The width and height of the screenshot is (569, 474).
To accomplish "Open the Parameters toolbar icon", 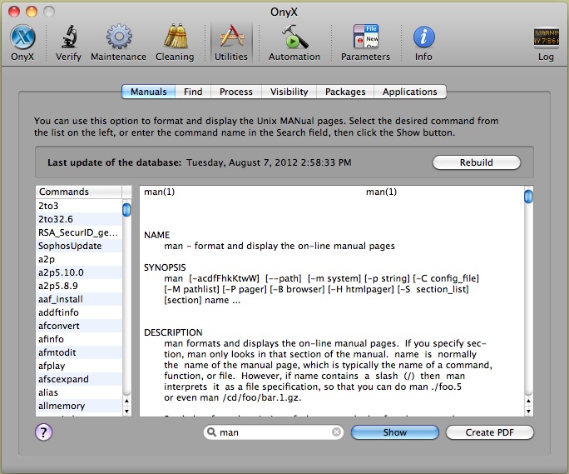I will pos(365,38).
